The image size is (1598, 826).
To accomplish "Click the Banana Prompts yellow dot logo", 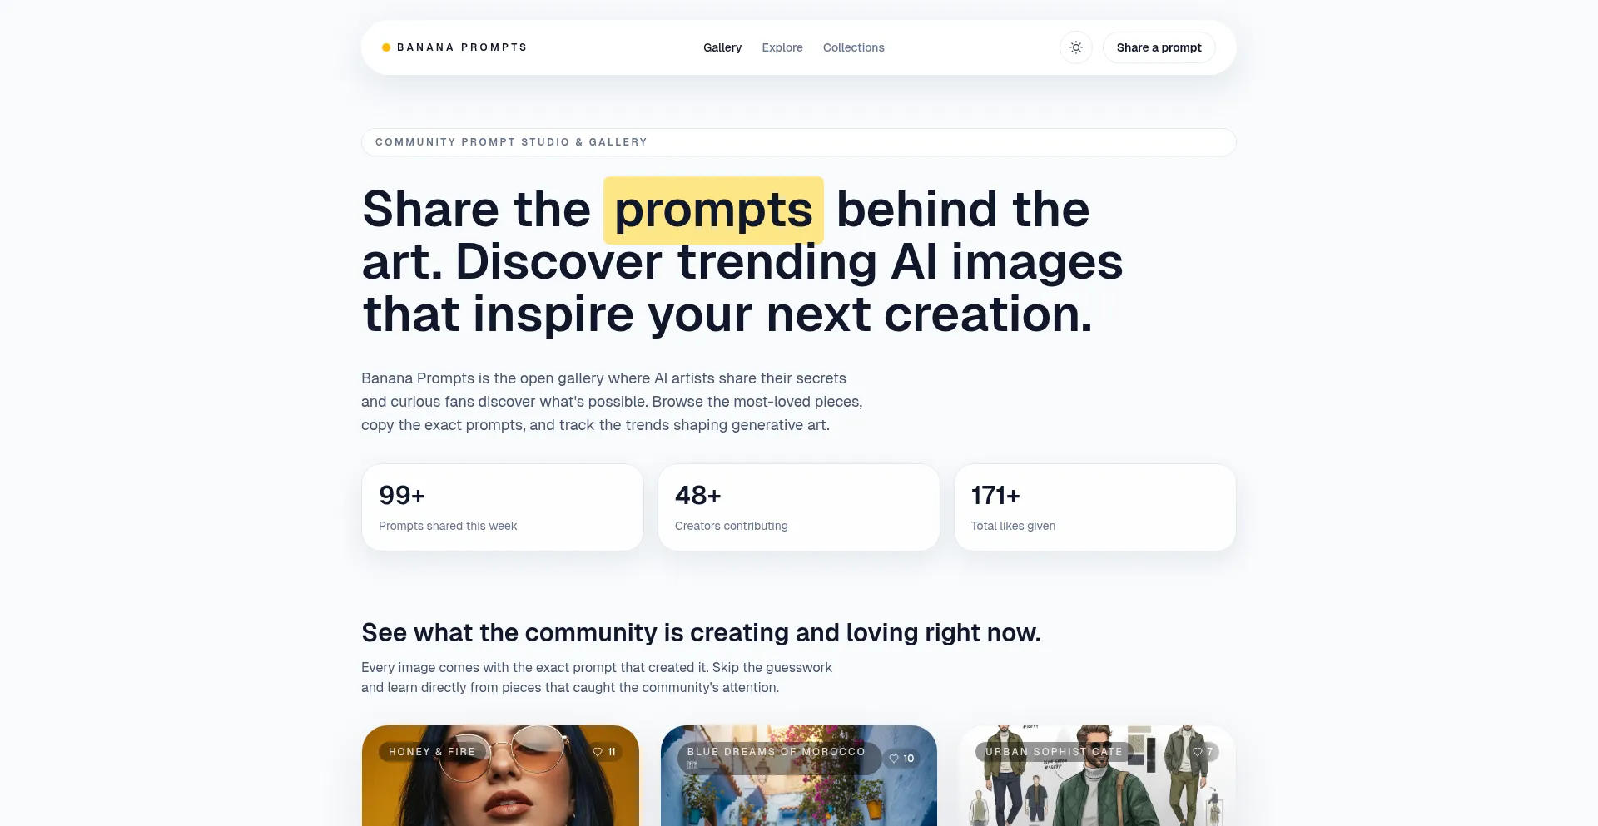I will [x=386, y=47].
